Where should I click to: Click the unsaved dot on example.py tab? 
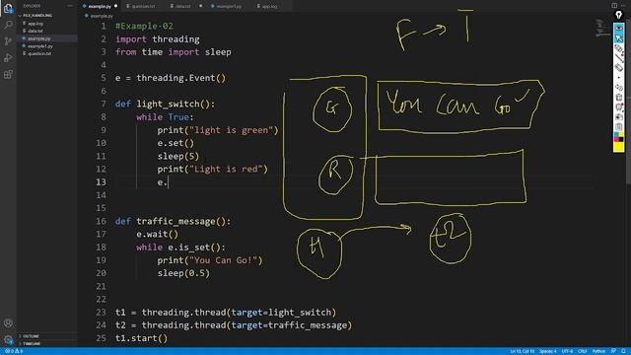(x=116, y=6)
